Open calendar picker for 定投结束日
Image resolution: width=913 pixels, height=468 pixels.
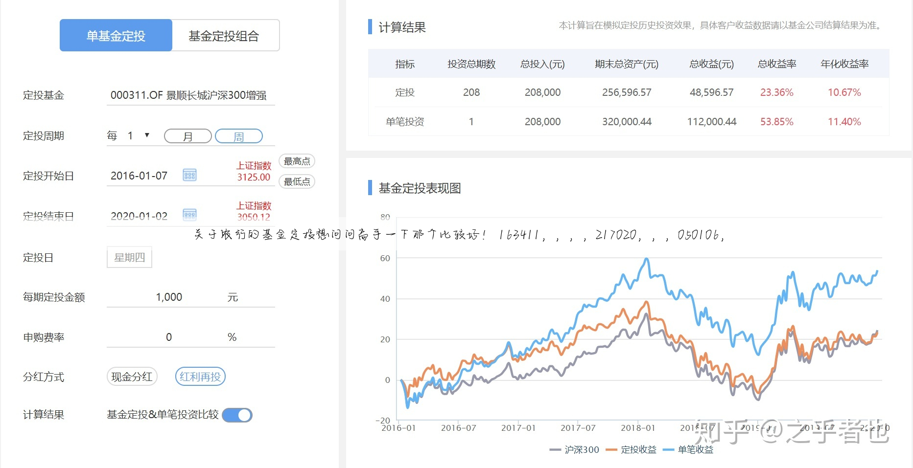(x=189, y=215)
